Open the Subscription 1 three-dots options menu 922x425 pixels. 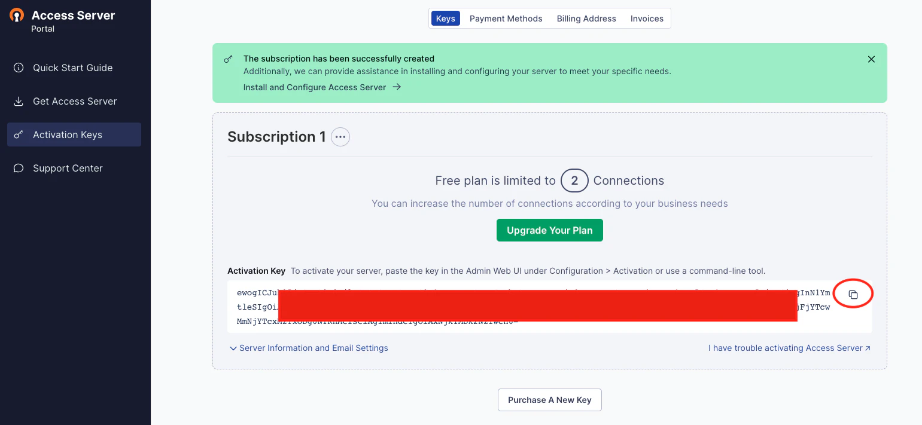click(340, 137)
